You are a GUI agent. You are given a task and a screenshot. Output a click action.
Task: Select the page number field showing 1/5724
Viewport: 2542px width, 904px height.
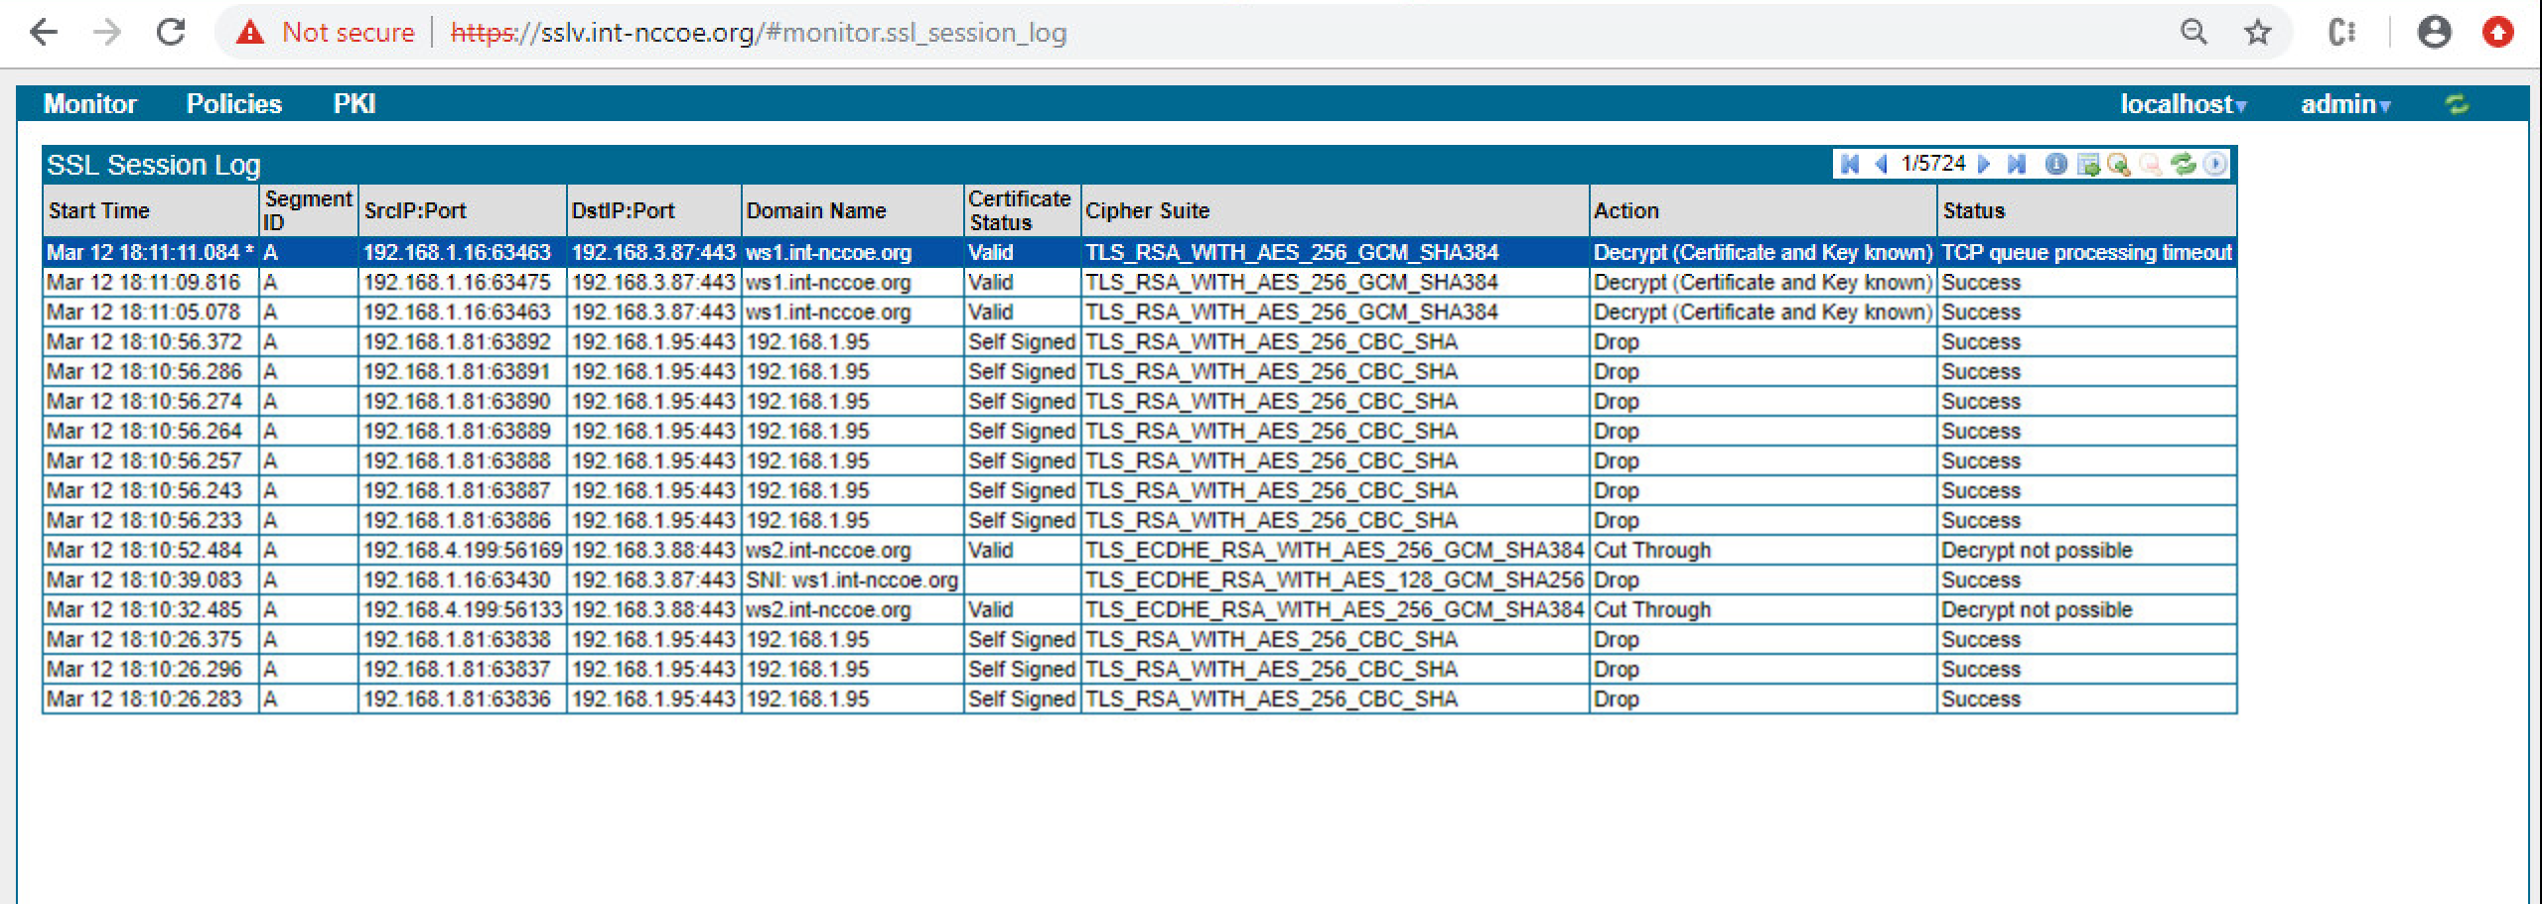coord(1932,165)
